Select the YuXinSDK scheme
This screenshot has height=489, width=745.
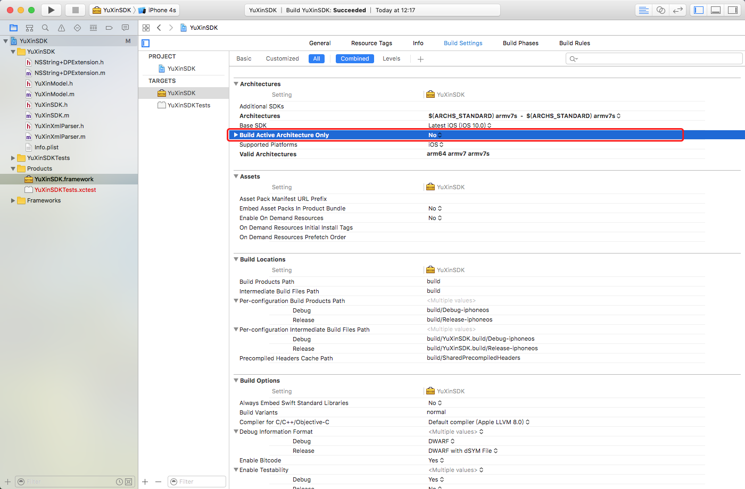click(x=112, y=10)
